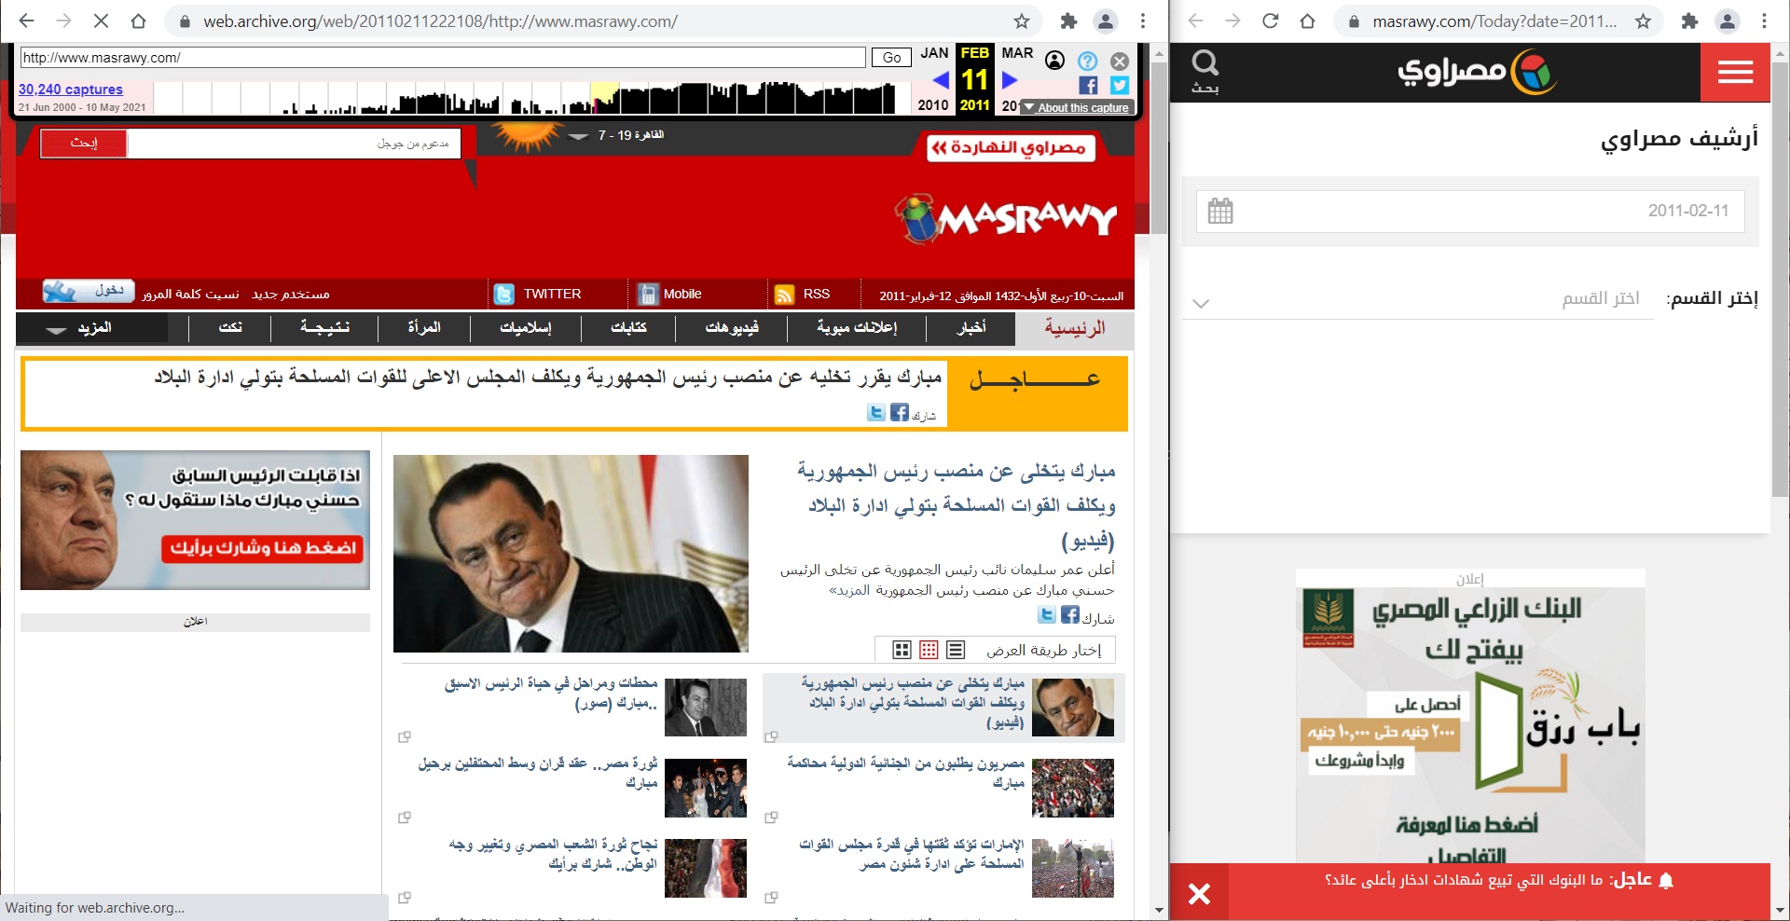Image resolution: width=1790 pixels, height=921 pixels.
Task: Open home page in masrawy.com browser window
Action: tap(1307, 21)
